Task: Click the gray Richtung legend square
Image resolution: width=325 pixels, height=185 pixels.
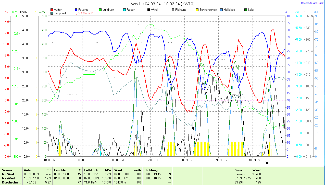Action: 173,10
